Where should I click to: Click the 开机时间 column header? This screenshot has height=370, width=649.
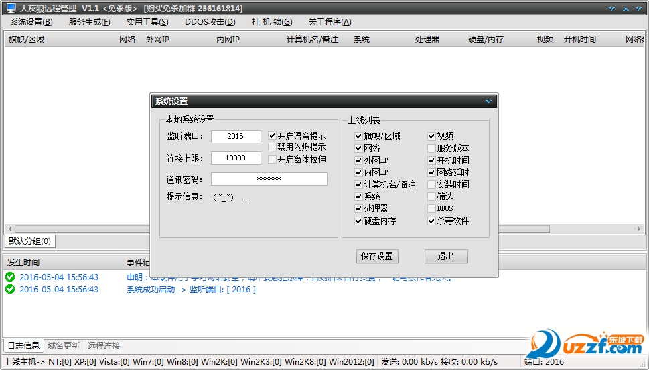coord(580,40)
